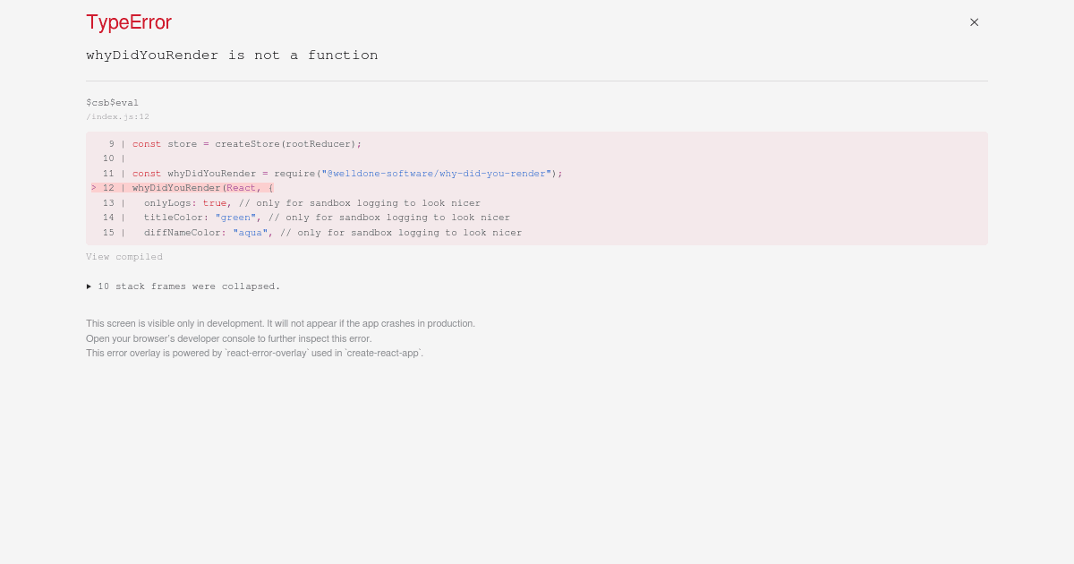Viewport: 1074px width, 564px height.
Task: Click the "green" titleColor value
Action: tap(235, 218)
